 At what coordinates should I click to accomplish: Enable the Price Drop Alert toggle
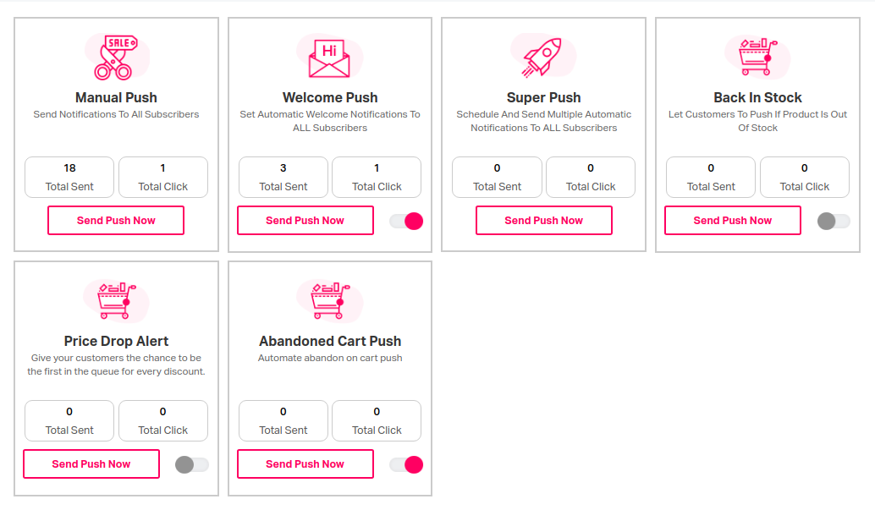click(192, 464)
